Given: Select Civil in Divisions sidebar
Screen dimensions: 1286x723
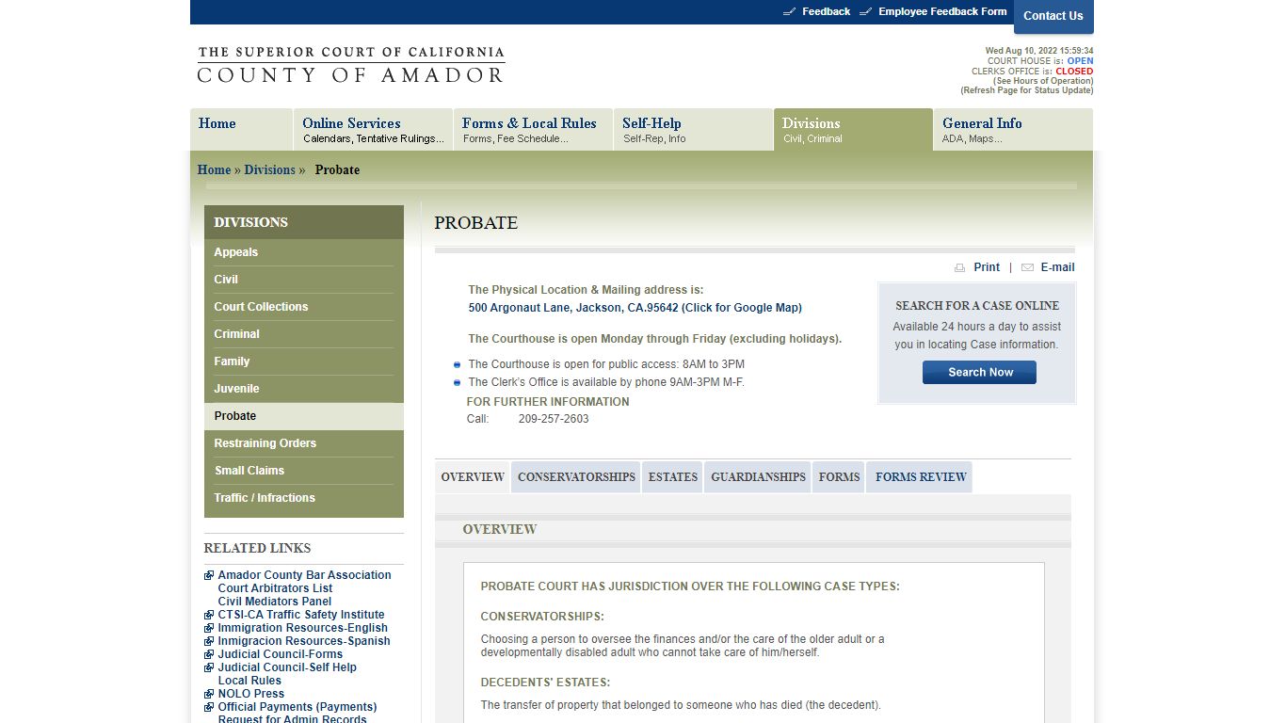Looking at the screenshot, I should [304, 280].
